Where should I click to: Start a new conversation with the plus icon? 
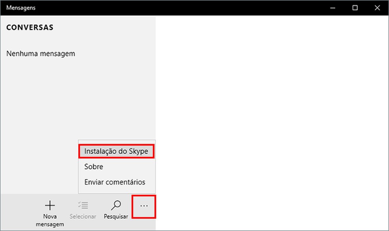pos(50,205)
